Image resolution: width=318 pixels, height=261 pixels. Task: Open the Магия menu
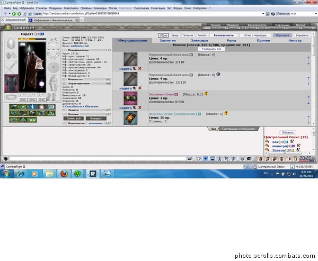click(113, 8)
